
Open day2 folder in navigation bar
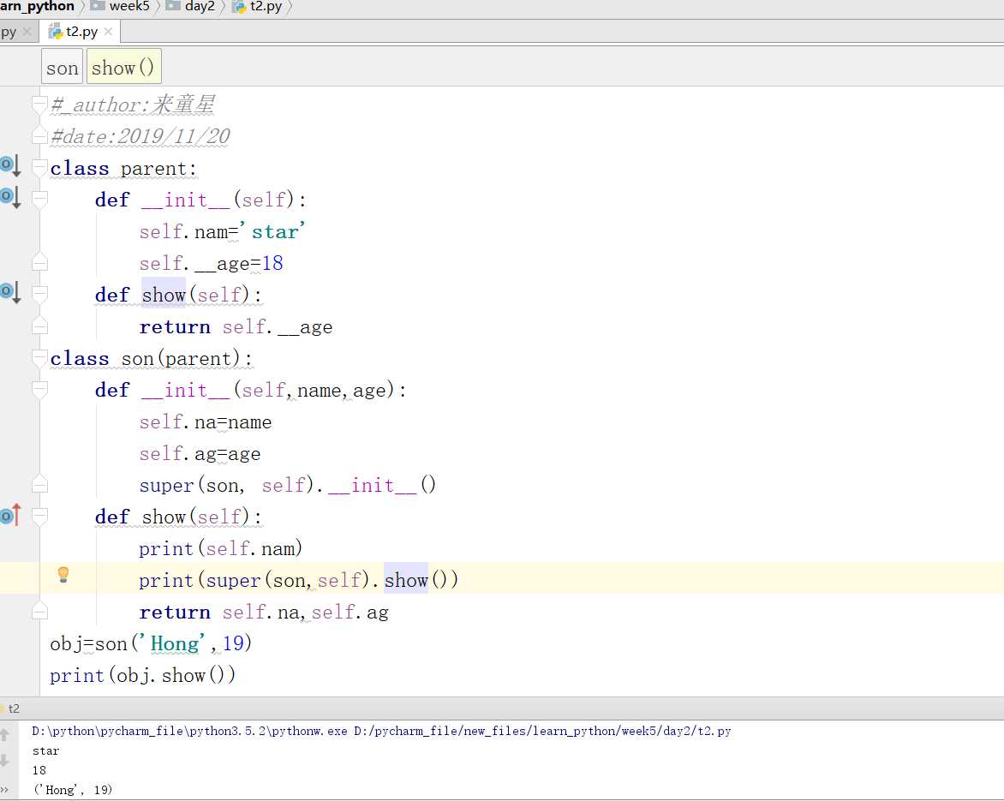tap(191, 6)
